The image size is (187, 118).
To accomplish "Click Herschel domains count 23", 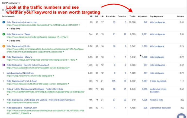I will (x=125, y=100).
